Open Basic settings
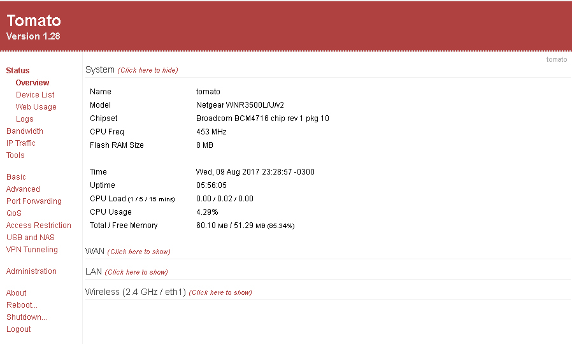572x344 pixels. pos(16,176)
